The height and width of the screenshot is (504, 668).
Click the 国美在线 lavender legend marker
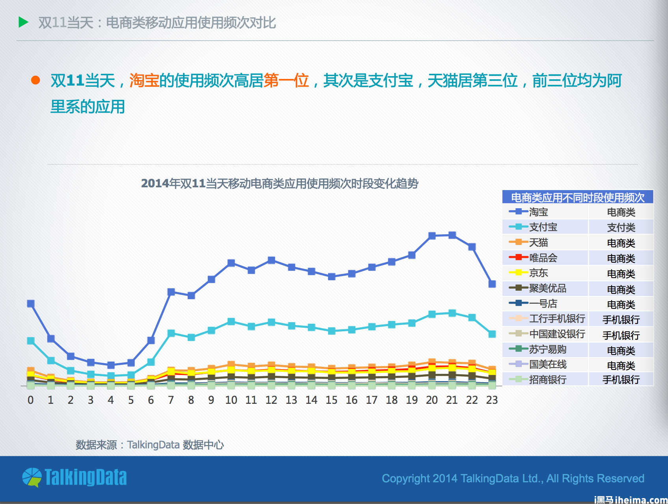coord(519,364)
